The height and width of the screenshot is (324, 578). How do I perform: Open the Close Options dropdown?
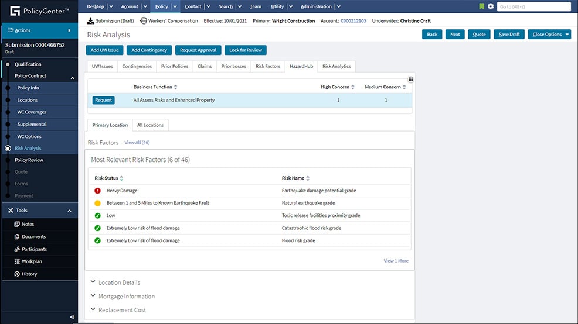(549, 35)
